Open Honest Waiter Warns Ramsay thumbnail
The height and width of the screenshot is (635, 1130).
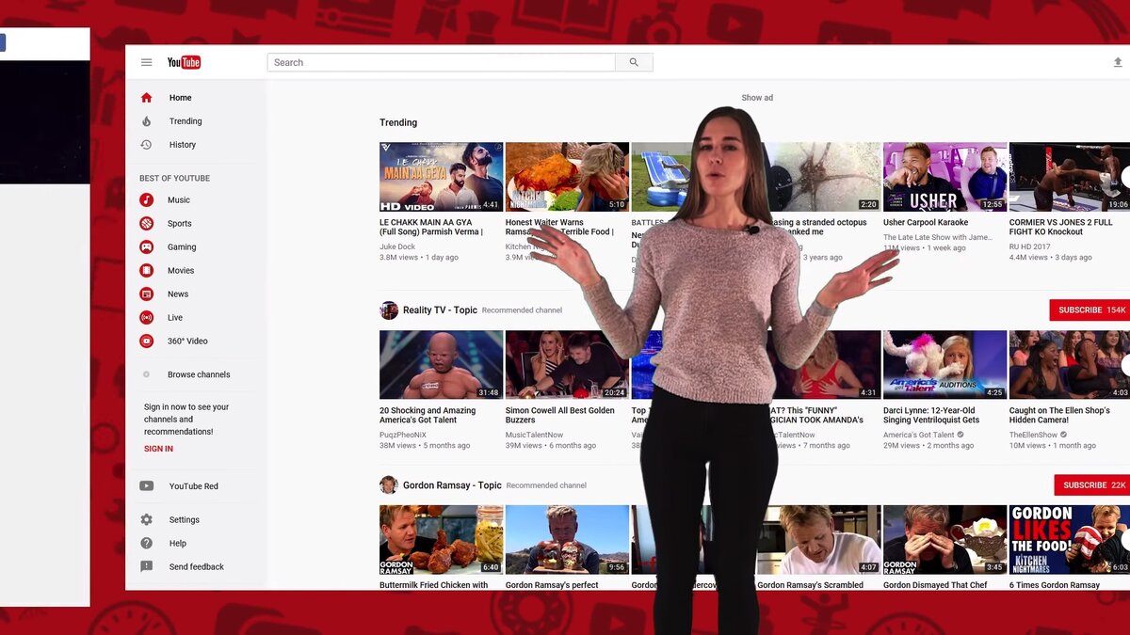567,177
